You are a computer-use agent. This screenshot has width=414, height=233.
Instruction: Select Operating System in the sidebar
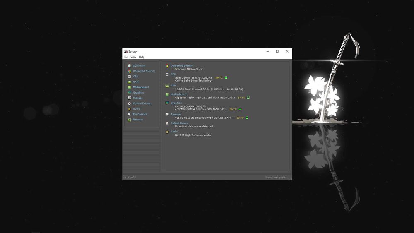144,71
